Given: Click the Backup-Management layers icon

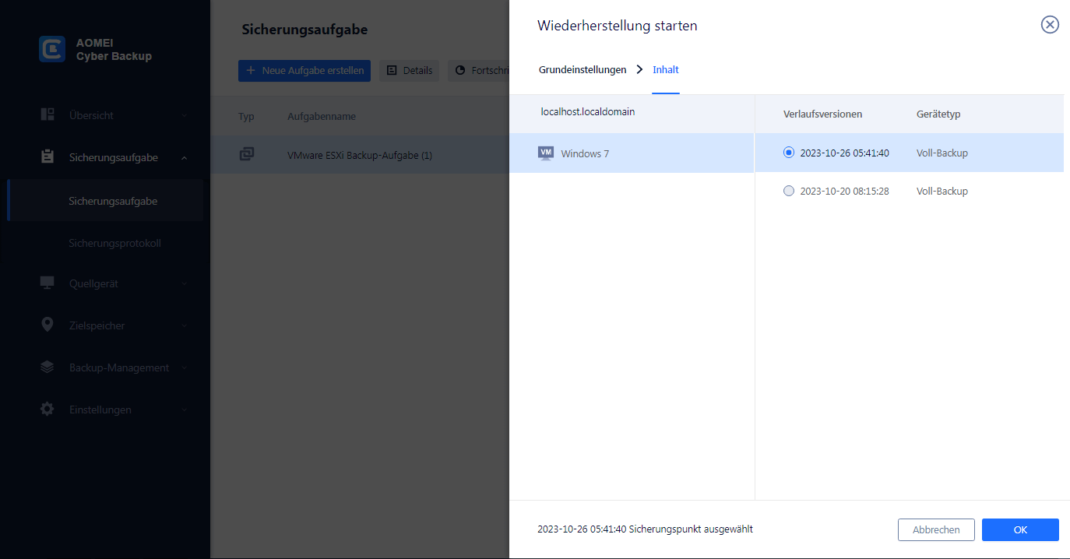Looking at the screenshot, I should 48,367.
